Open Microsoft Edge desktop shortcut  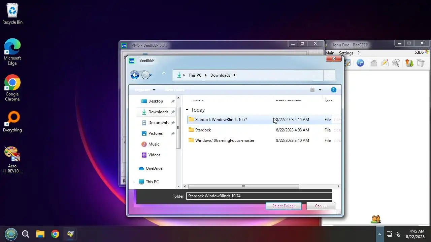click(x=12, y=52)
